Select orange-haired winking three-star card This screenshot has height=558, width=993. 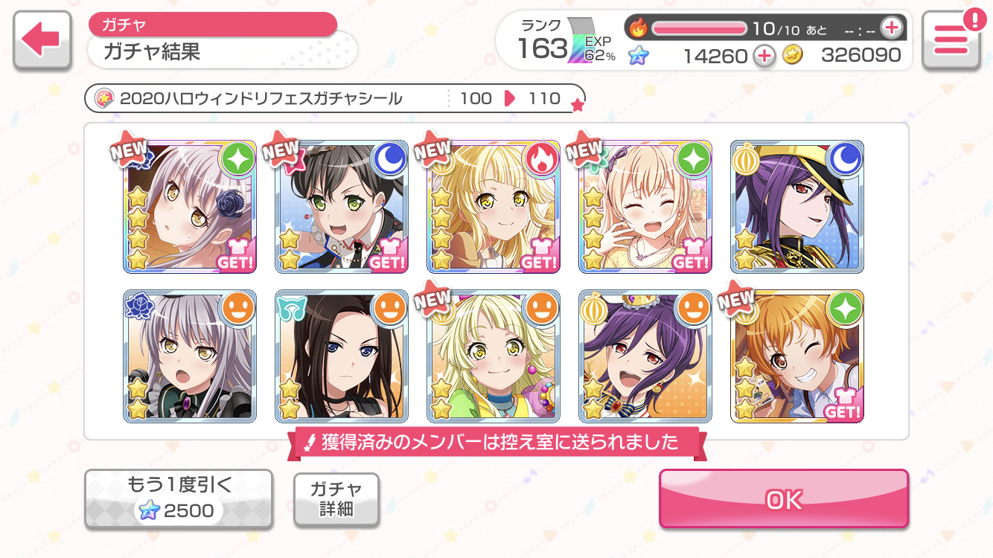(797, 356)
